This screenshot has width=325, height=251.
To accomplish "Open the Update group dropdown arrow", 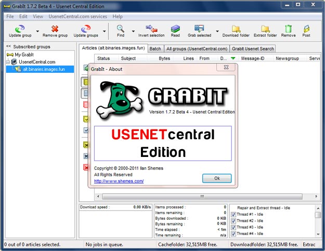I will pos(37,31).
